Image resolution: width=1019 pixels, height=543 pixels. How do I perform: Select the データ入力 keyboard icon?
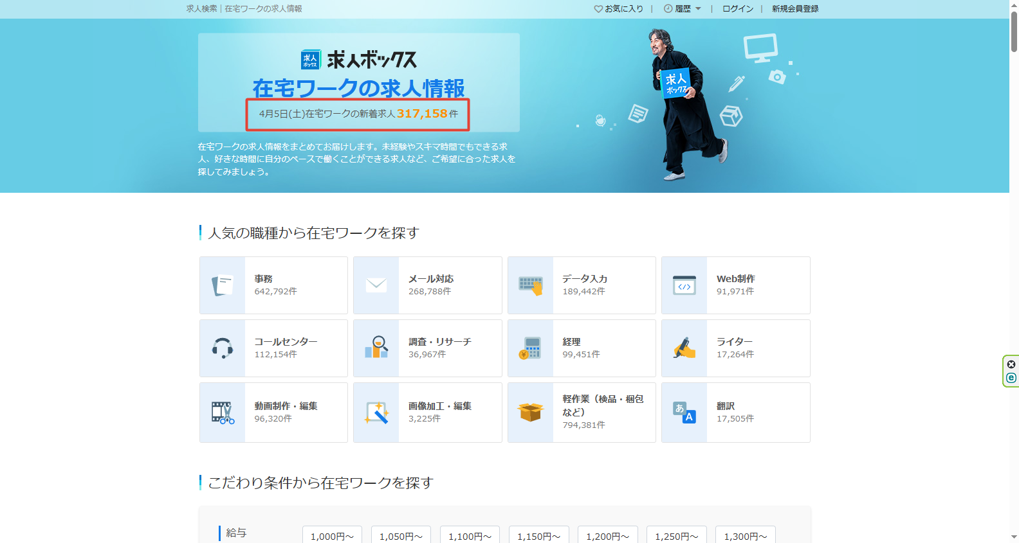click(531, 285)
